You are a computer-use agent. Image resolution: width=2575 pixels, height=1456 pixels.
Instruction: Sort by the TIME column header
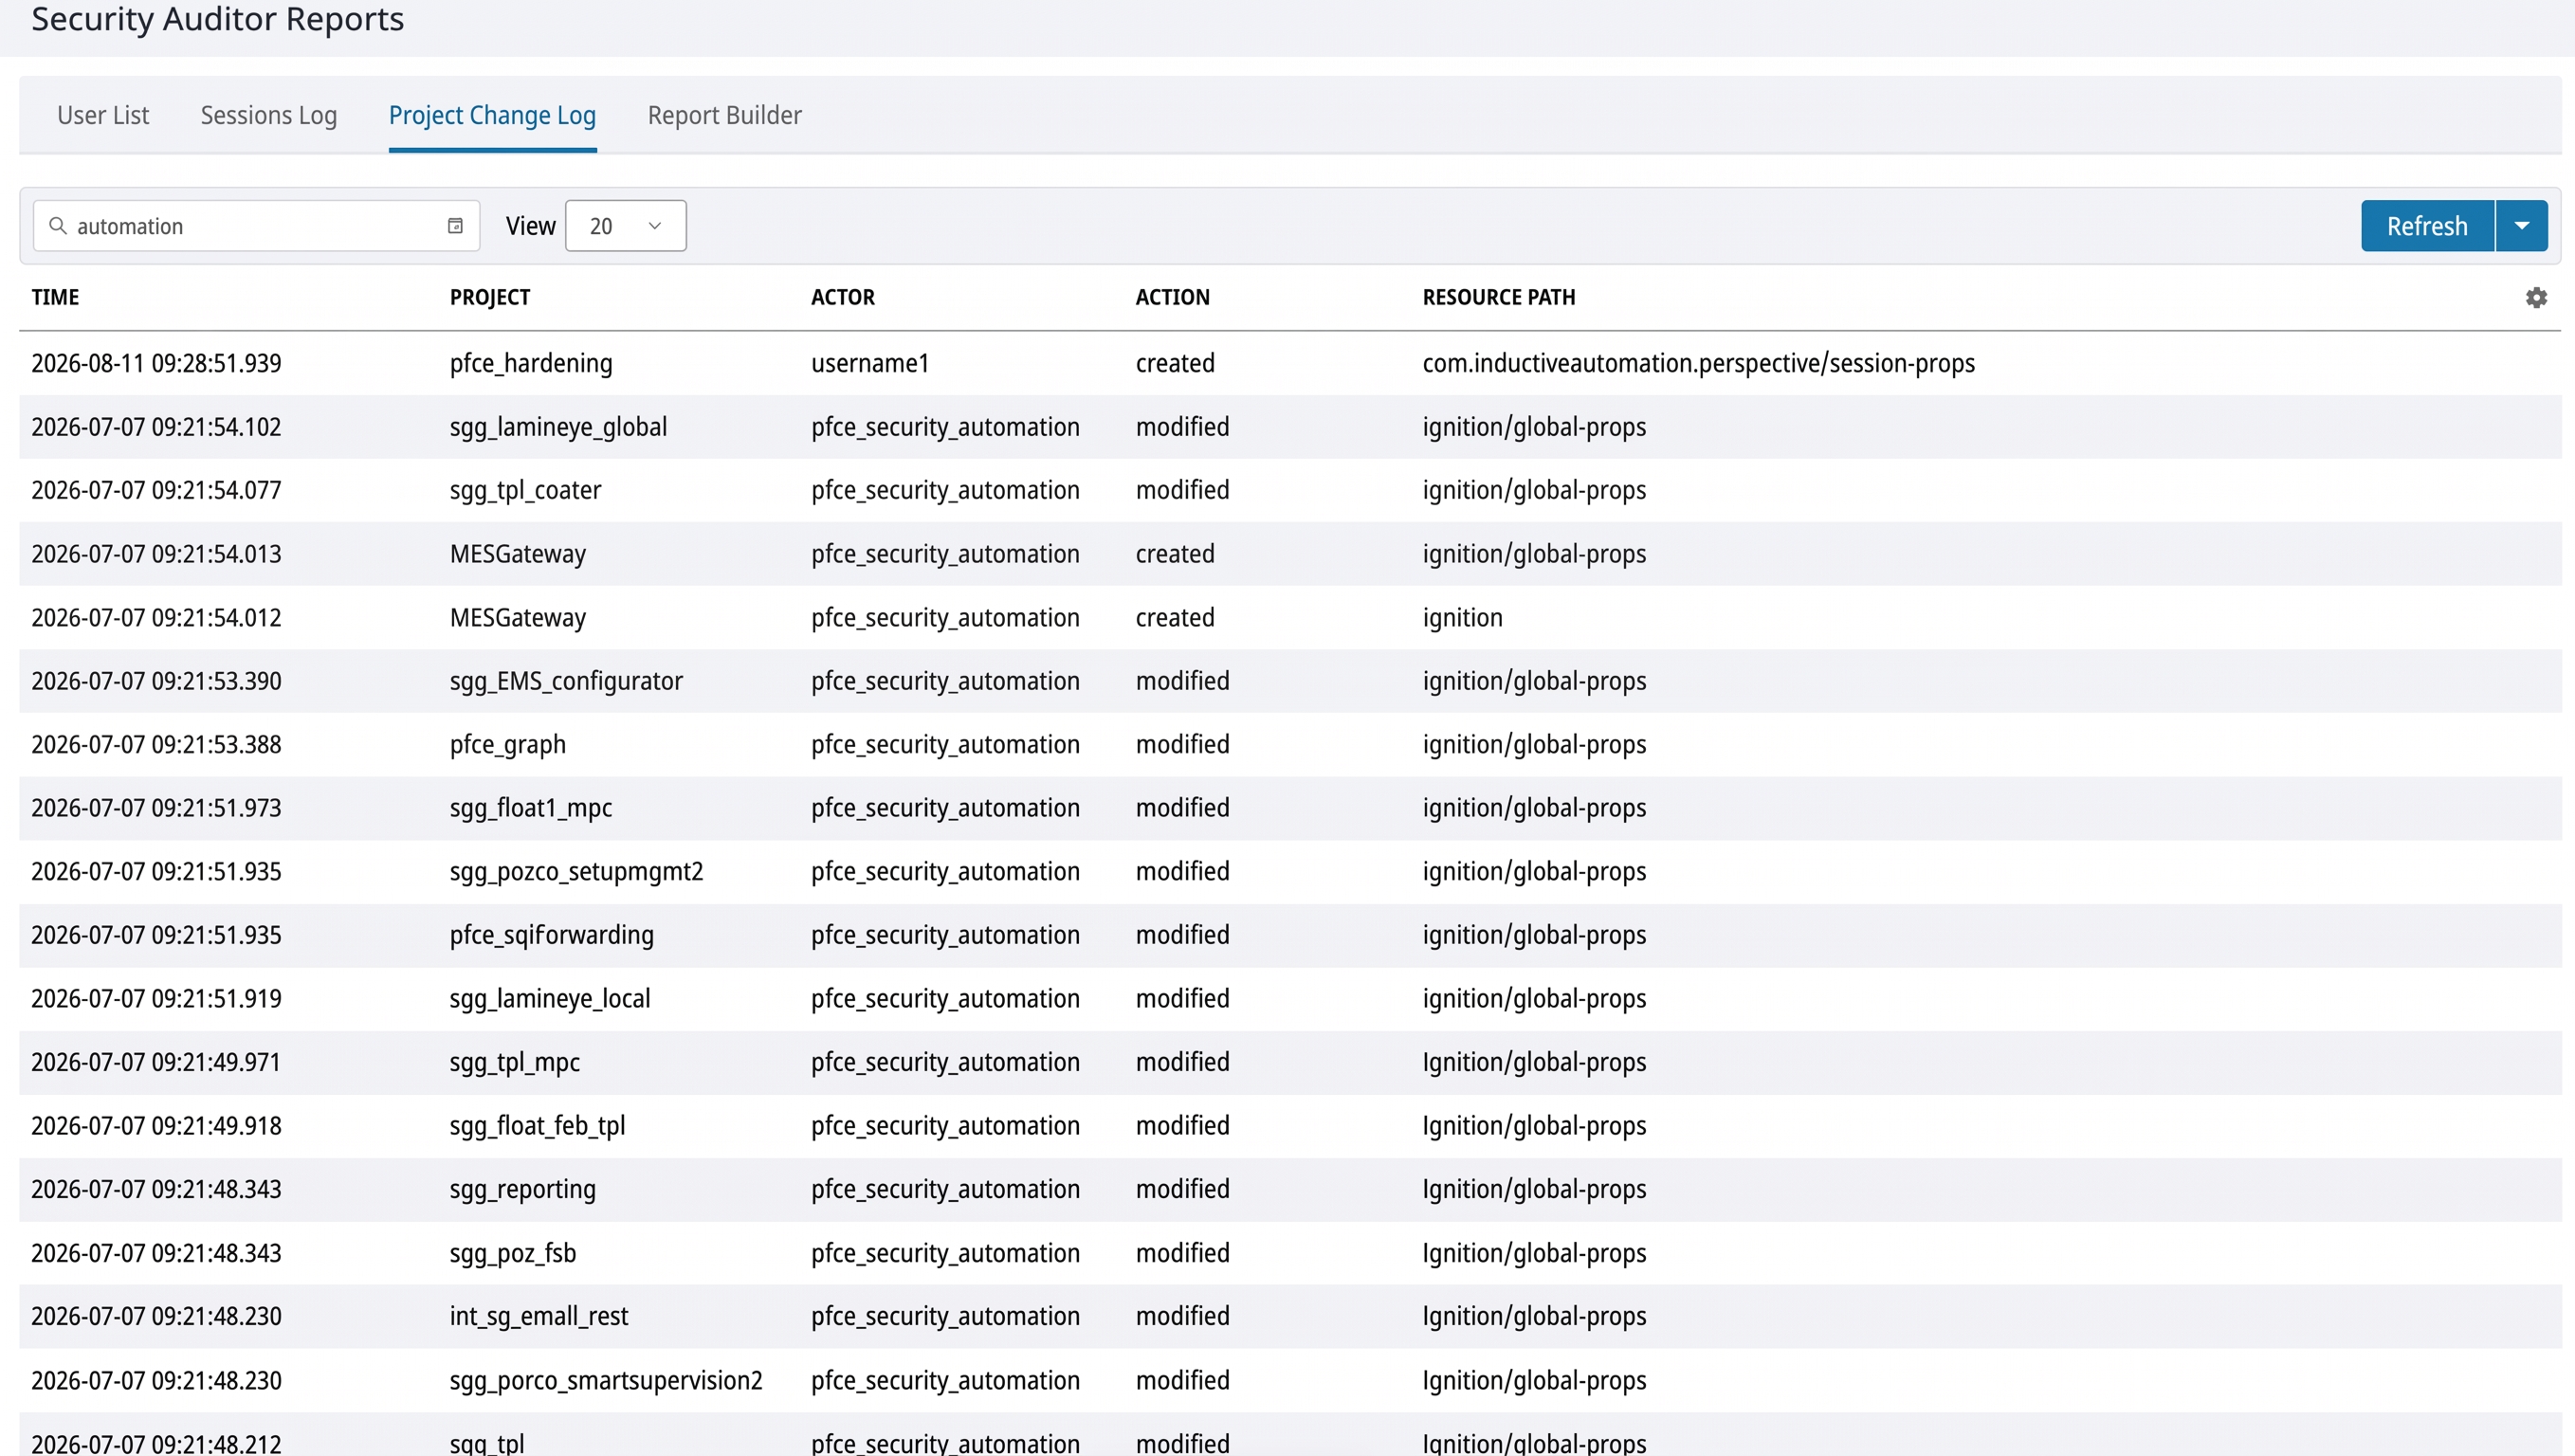coord(55,297)
